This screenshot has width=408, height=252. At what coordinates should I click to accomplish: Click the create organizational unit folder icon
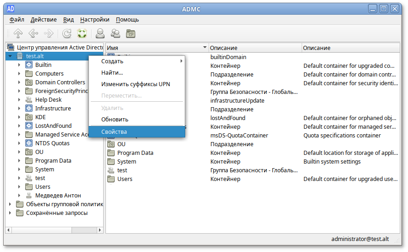point(131,33)
